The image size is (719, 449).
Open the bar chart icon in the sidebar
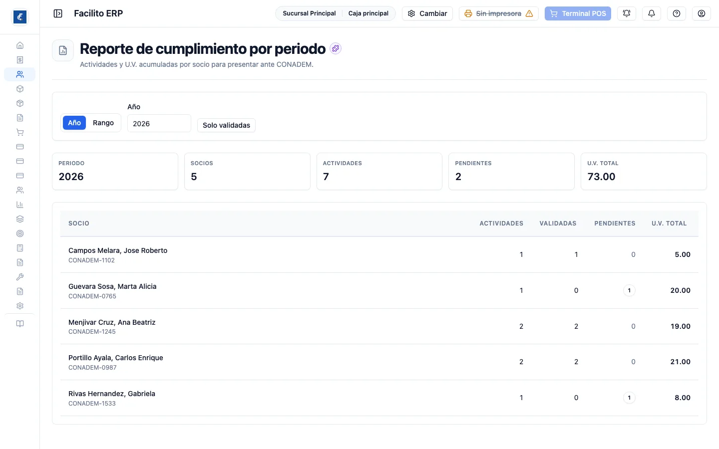pos(20,205)
